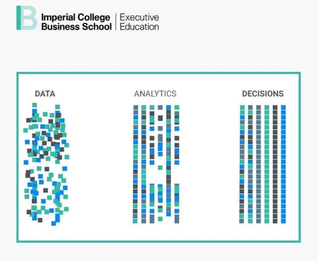Click the second mixed-color column in DECISIONS
The width and height of the screenshot is (318, 261).
(250, 164)
